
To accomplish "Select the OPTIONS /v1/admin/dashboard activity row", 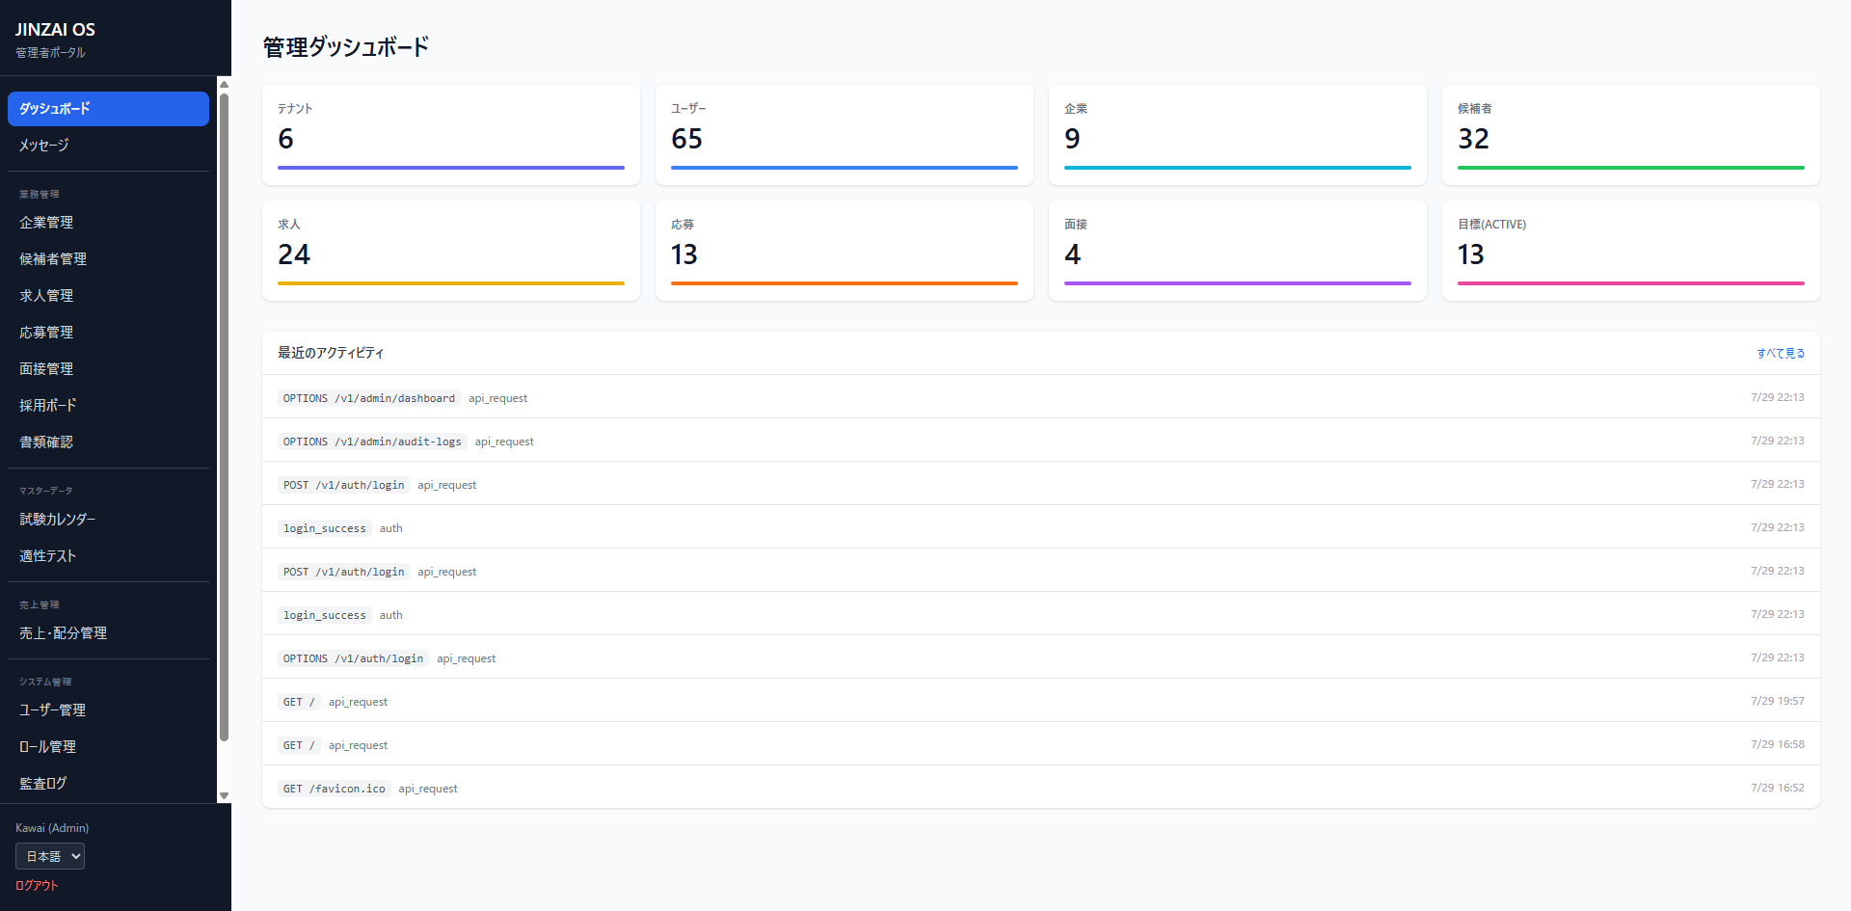I will (x=1041, y=397).
